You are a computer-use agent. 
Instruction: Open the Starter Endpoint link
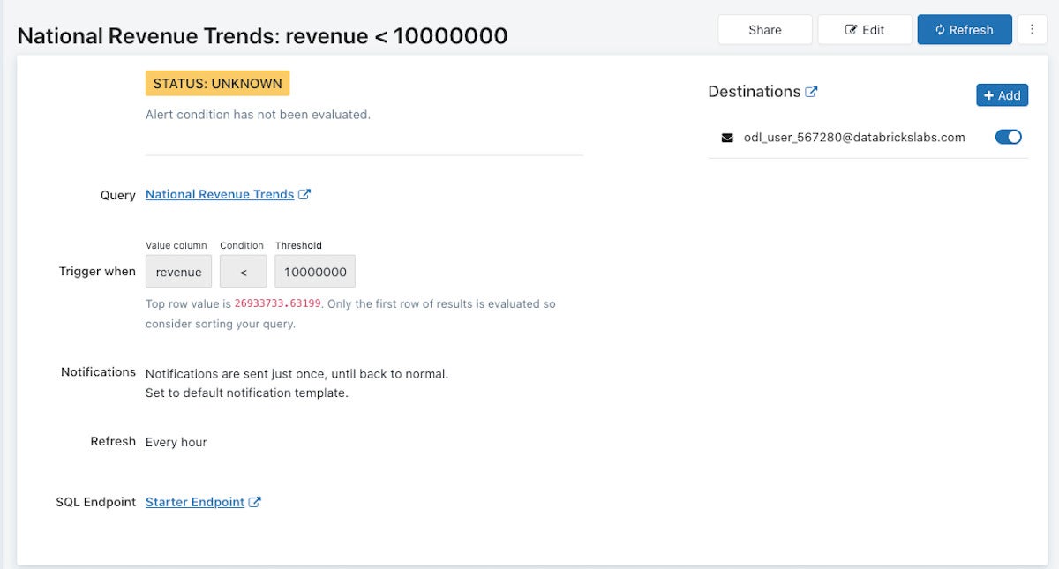click(x=195, y=502)
